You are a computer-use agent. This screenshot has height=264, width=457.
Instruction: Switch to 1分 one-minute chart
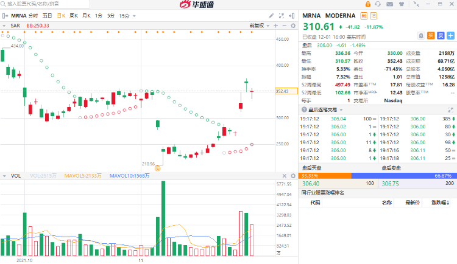pos(99,16)
